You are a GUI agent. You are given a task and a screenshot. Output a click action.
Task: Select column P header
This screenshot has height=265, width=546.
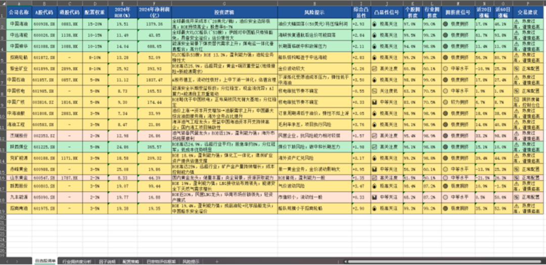click(527, 3)
